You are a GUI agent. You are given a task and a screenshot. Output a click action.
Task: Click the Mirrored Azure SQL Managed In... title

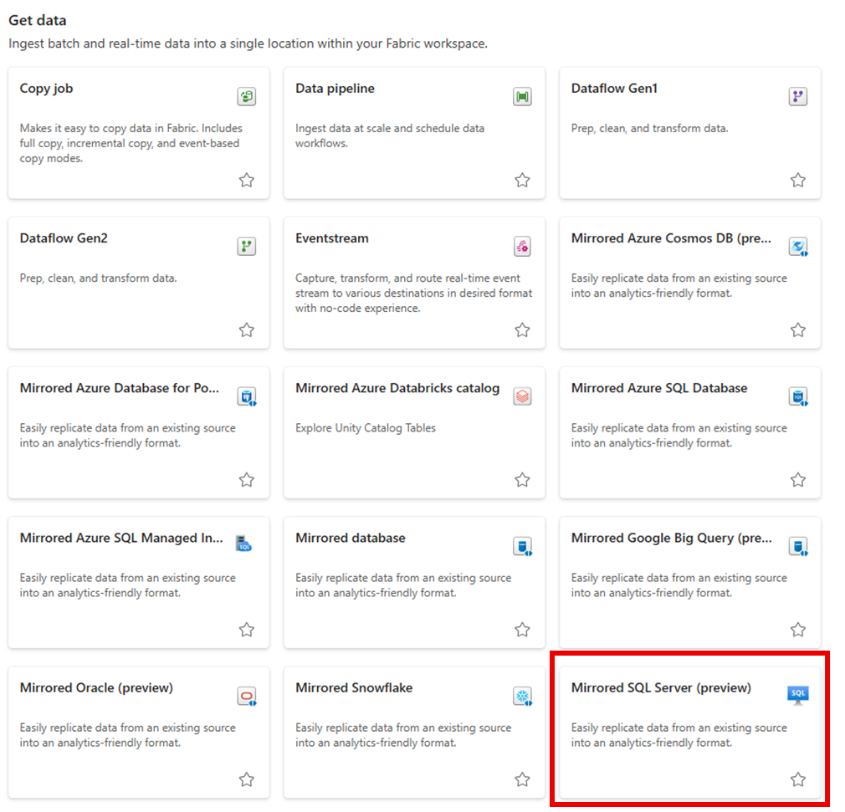[x=121, y=539]
